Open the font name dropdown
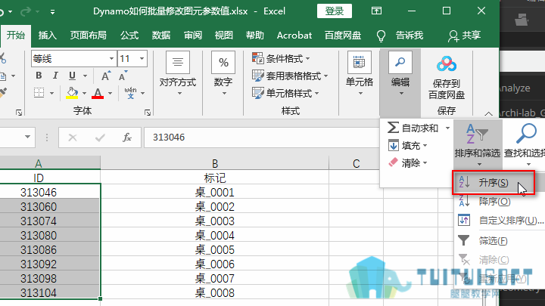This screenshot has width=545, height=306. click(111, 59)
